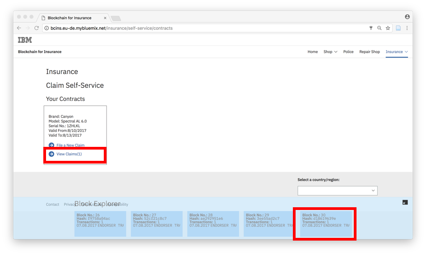Screen dimensions: 426x255
Task: Click the Privacy footer link
Action: coord(69,205)
